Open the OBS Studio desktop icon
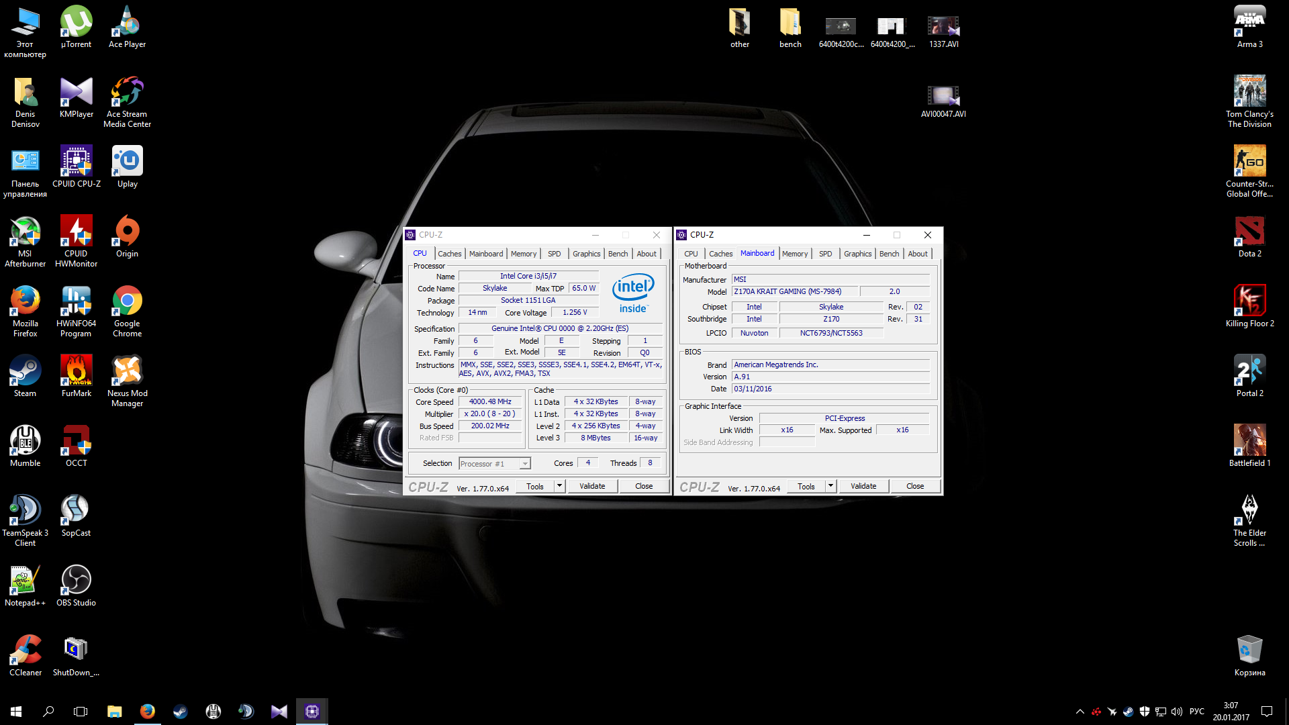This screenshot has width=1289, height=725. tap(76, 581)
